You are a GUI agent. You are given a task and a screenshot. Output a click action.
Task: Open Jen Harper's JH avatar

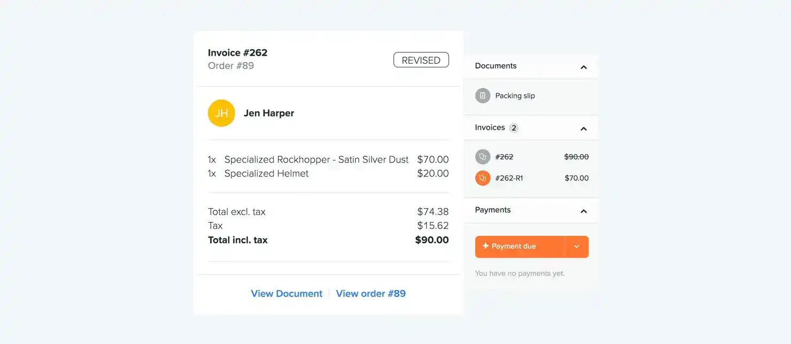click(221, 113)
